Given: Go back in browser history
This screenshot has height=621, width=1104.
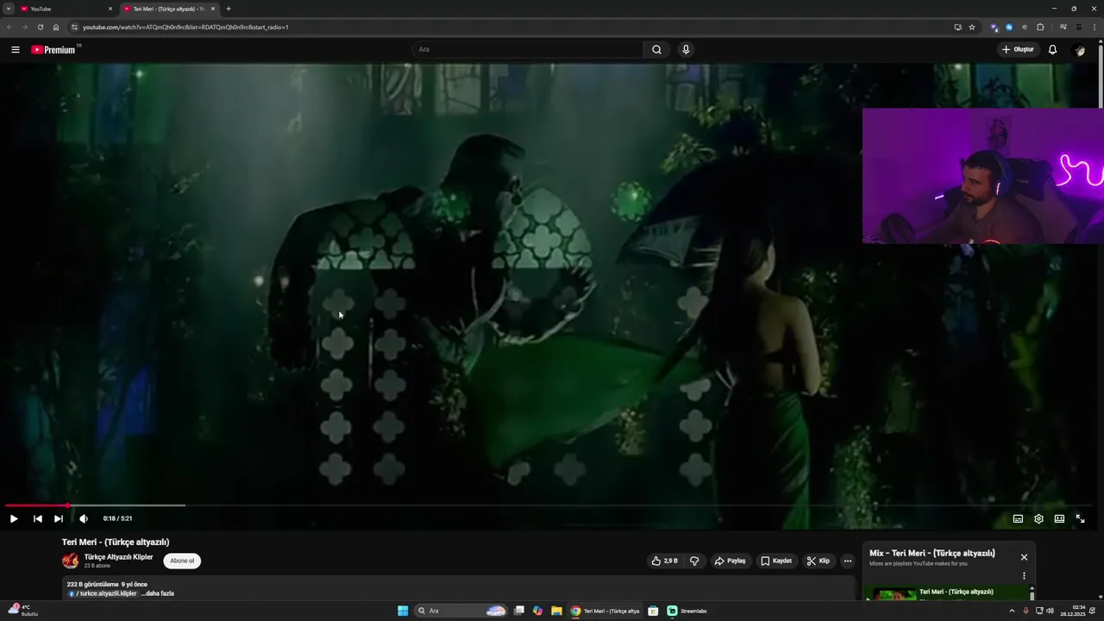Looking at the screenshot, I should coord(9,27).
